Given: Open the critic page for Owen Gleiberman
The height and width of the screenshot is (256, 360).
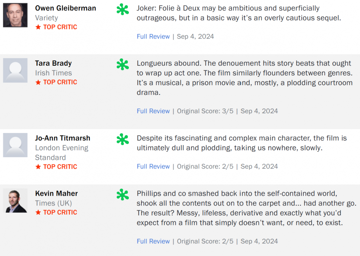Looking at the screenshot, I should pos(65,8).
